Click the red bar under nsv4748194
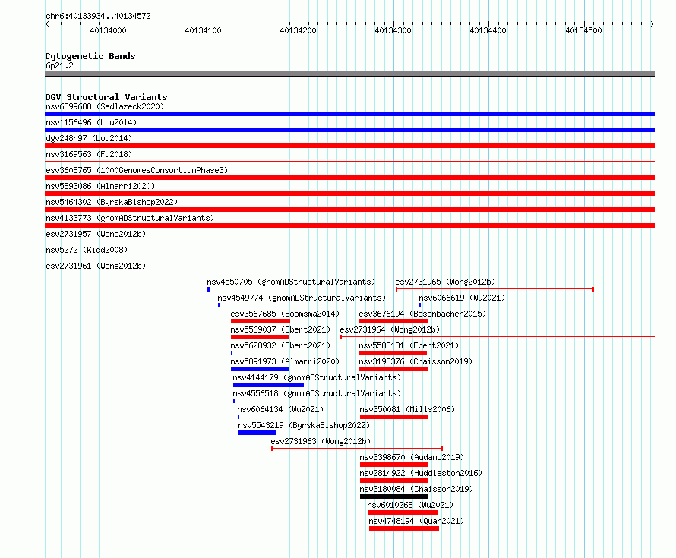Screen dimensions: 676x558 [x=404, y=528]
